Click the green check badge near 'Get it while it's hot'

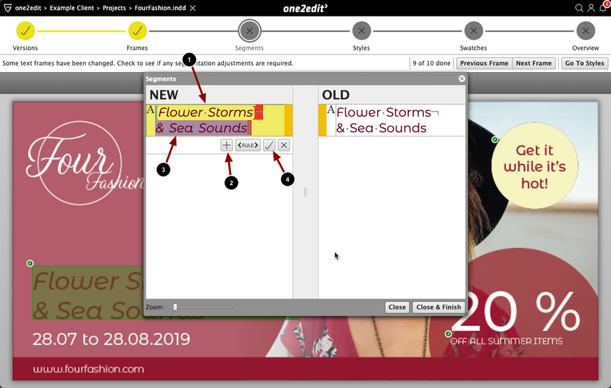[x=495, y=139]
